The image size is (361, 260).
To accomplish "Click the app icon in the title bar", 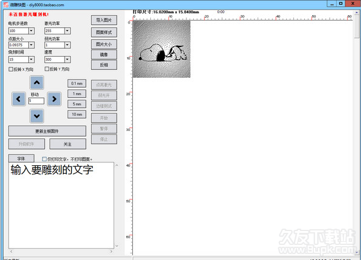I will tap(6, 5).
